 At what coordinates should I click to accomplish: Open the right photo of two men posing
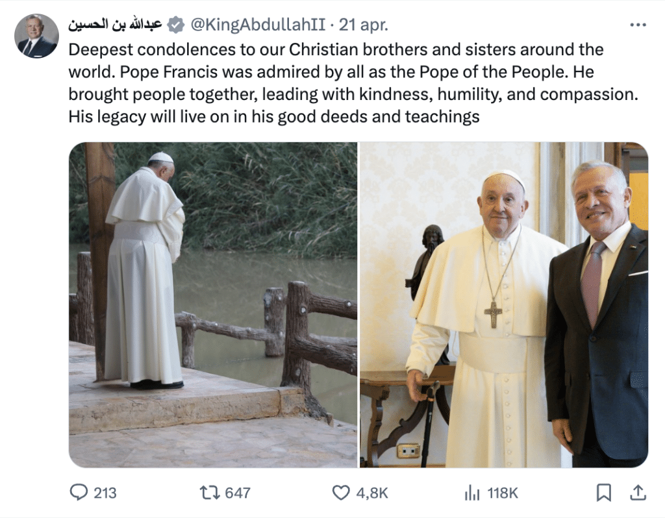pyautogui.click(x=504, y=304)
